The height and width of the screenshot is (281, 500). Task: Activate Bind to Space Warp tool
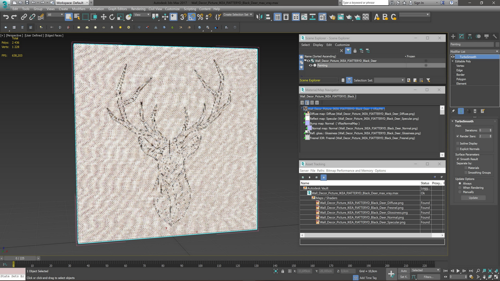tap(41, 17)
